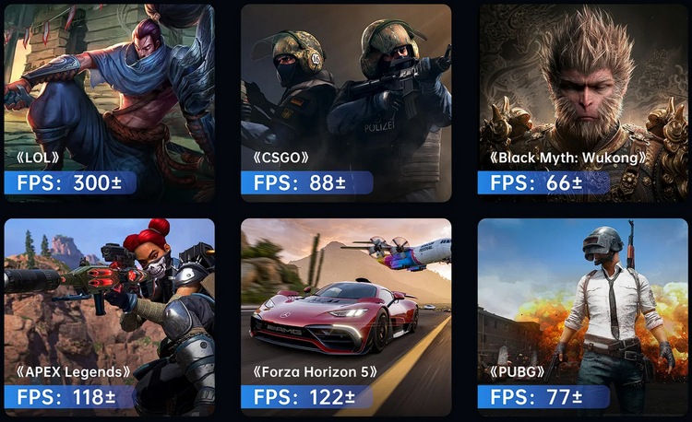This screenshot has width=692, height=422.
Task: Open the CSGO game card image
Action: click(346, 103)
